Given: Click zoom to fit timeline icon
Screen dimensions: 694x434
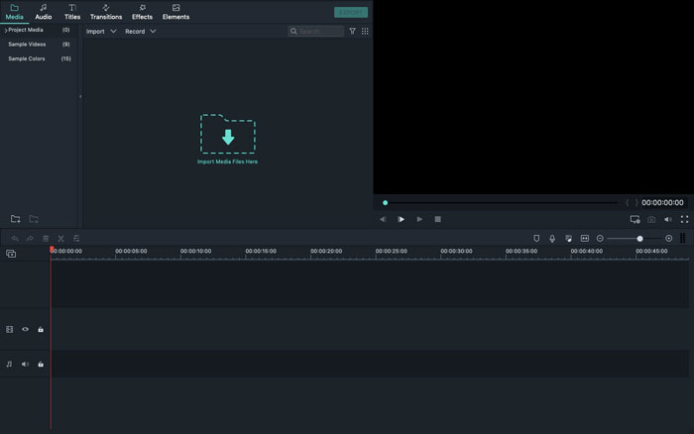Looking at the screenshot, I should click(x=585, y=239).
